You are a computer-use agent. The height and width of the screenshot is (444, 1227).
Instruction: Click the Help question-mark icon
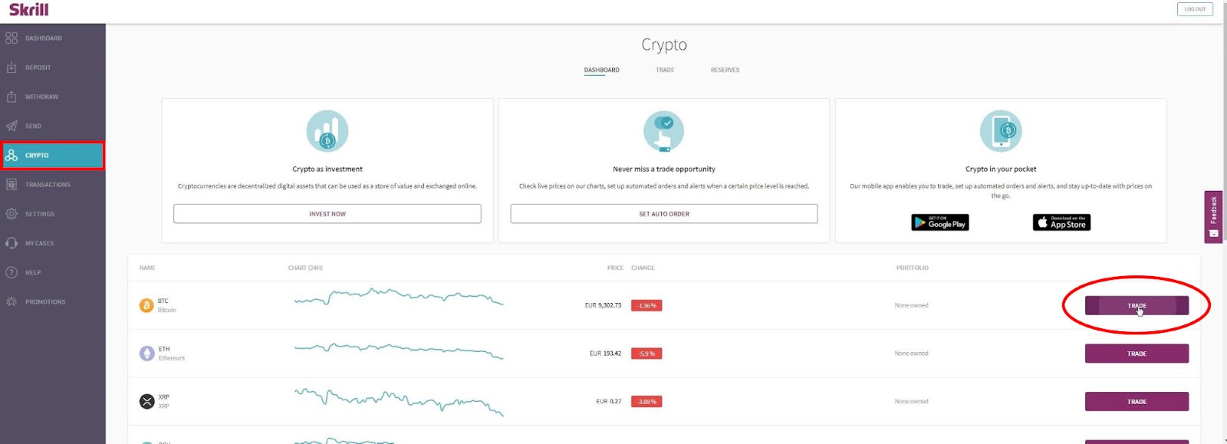click(12, 272)
